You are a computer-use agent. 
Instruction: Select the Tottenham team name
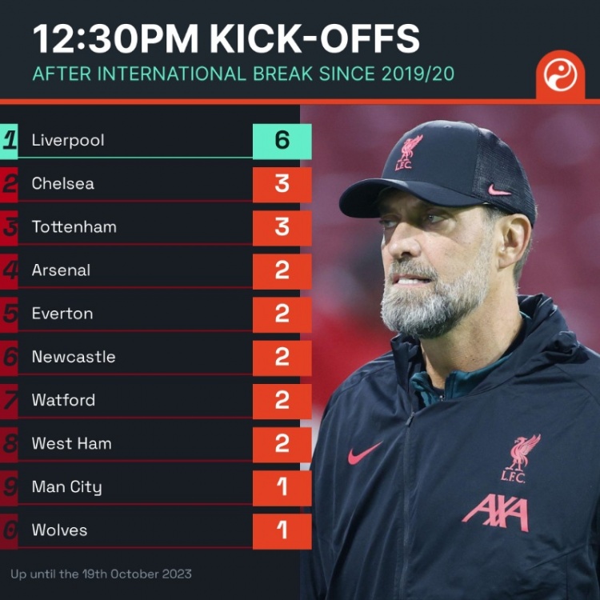pos(74,227)
